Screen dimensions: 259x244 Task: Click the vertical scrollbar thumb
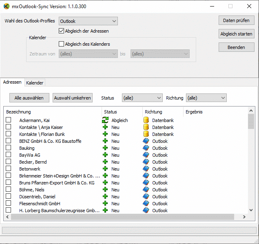(251, 122)
